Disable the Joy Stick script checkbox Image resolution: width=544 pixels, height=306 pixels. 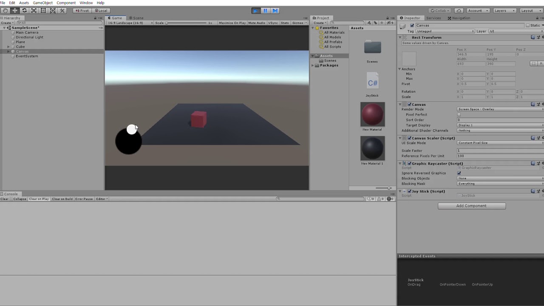[409, 191]
